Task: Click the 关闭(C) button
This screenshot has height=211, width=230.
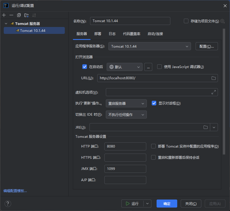Action: (191, 204)
